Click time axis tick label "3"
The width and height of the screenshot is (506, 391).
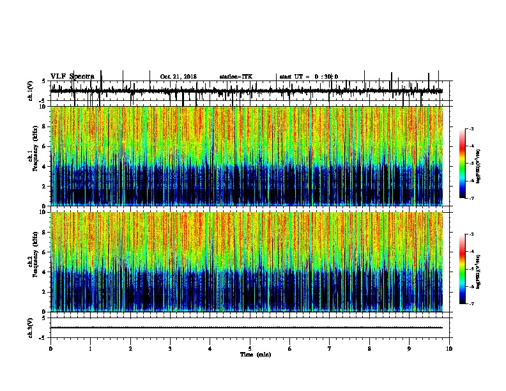[170, 348]
